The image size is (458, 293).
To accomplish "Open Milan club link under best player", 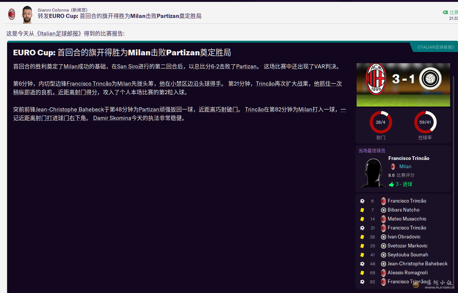I will (405, 167).
